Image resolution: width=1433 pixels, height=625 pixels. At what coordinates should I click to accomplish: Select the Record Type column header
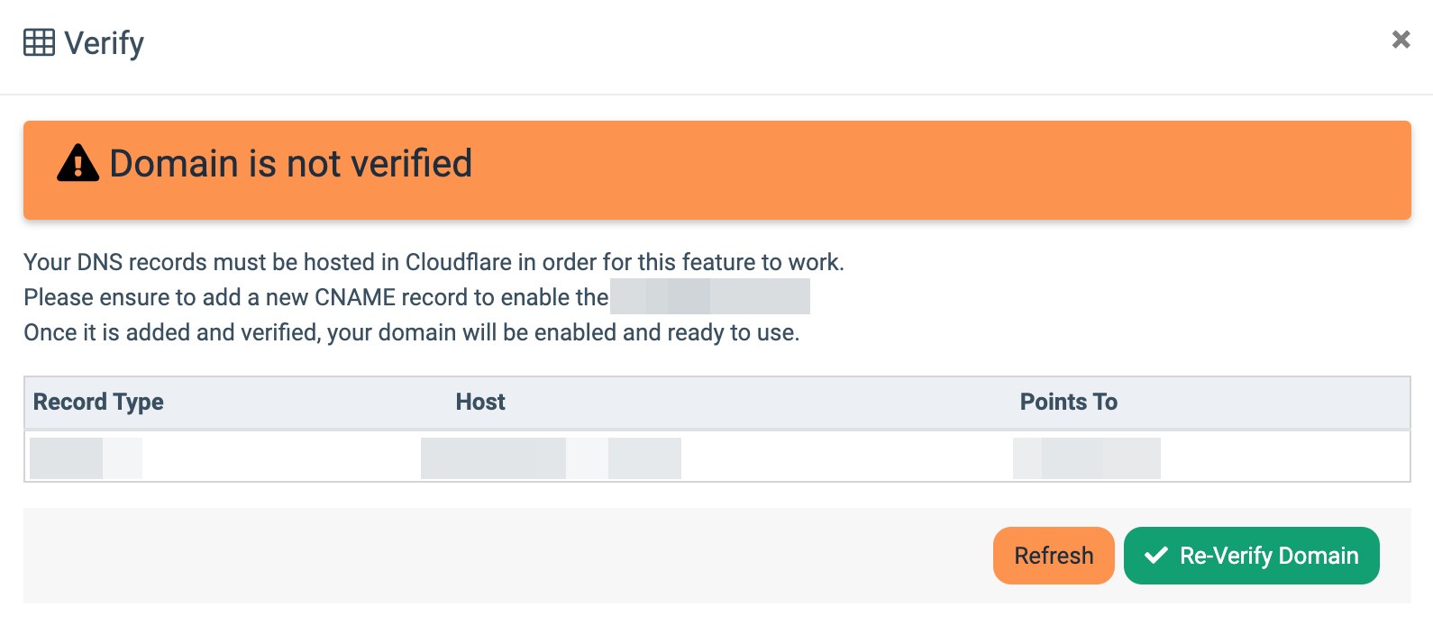98,402
